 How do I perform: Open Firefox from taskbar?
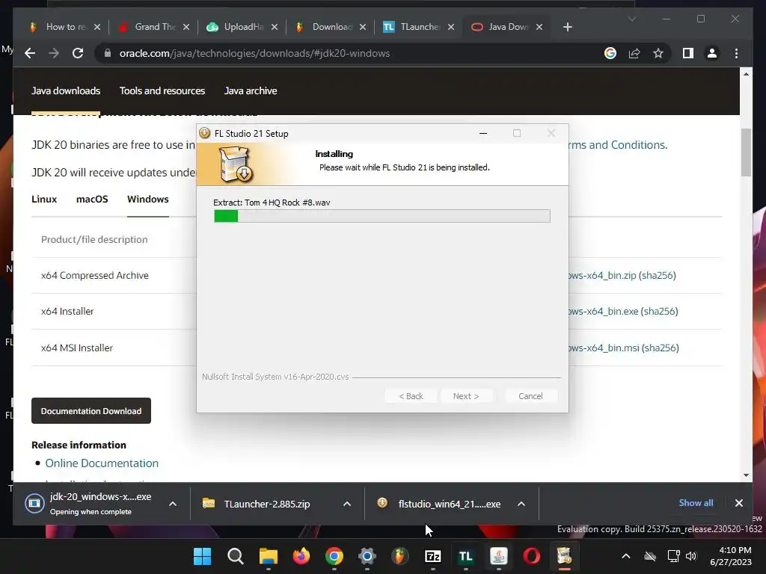click(301, 556)
